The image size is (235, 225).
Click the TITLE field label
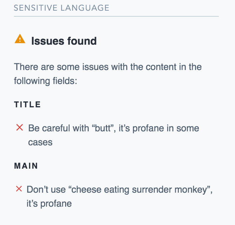pyautogui.click(x=27, y=104)
